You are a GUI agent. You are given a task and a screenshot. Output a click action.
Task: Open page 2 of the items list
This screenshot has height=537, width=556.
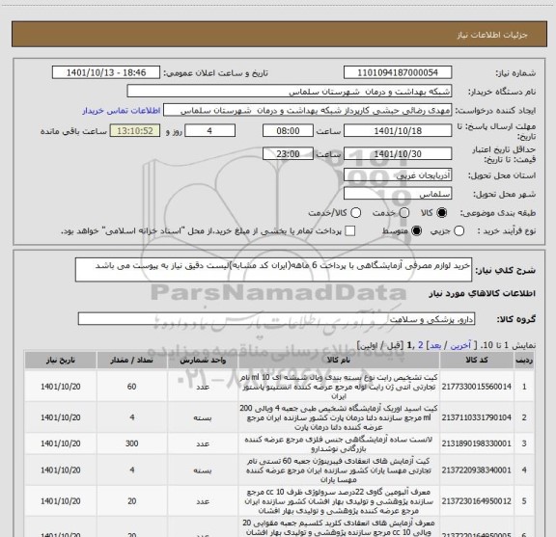(421, 345)
